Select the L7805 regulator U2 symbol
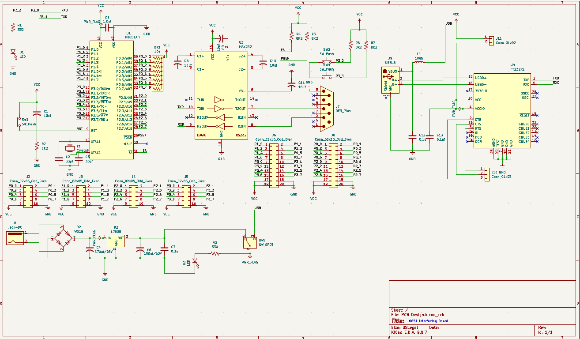The width and height of the screenshot is (580, 339). tap(116, 241)
